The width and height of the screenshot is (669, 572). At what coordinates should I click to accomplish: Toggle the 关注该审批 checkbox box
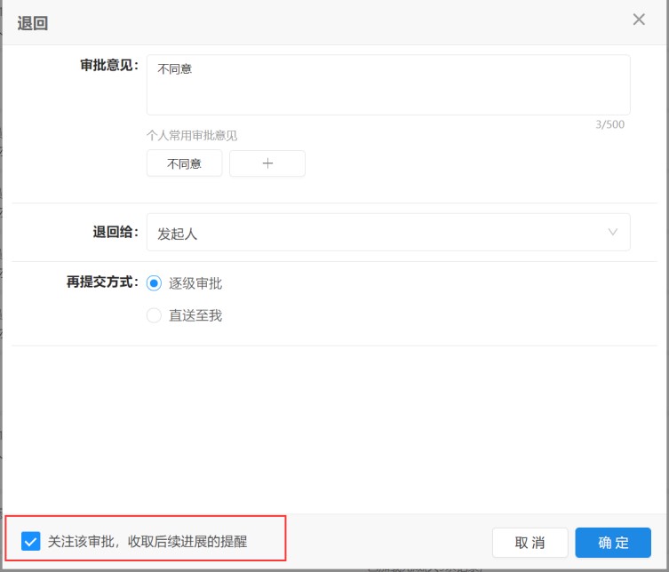[x=31, y=541]
